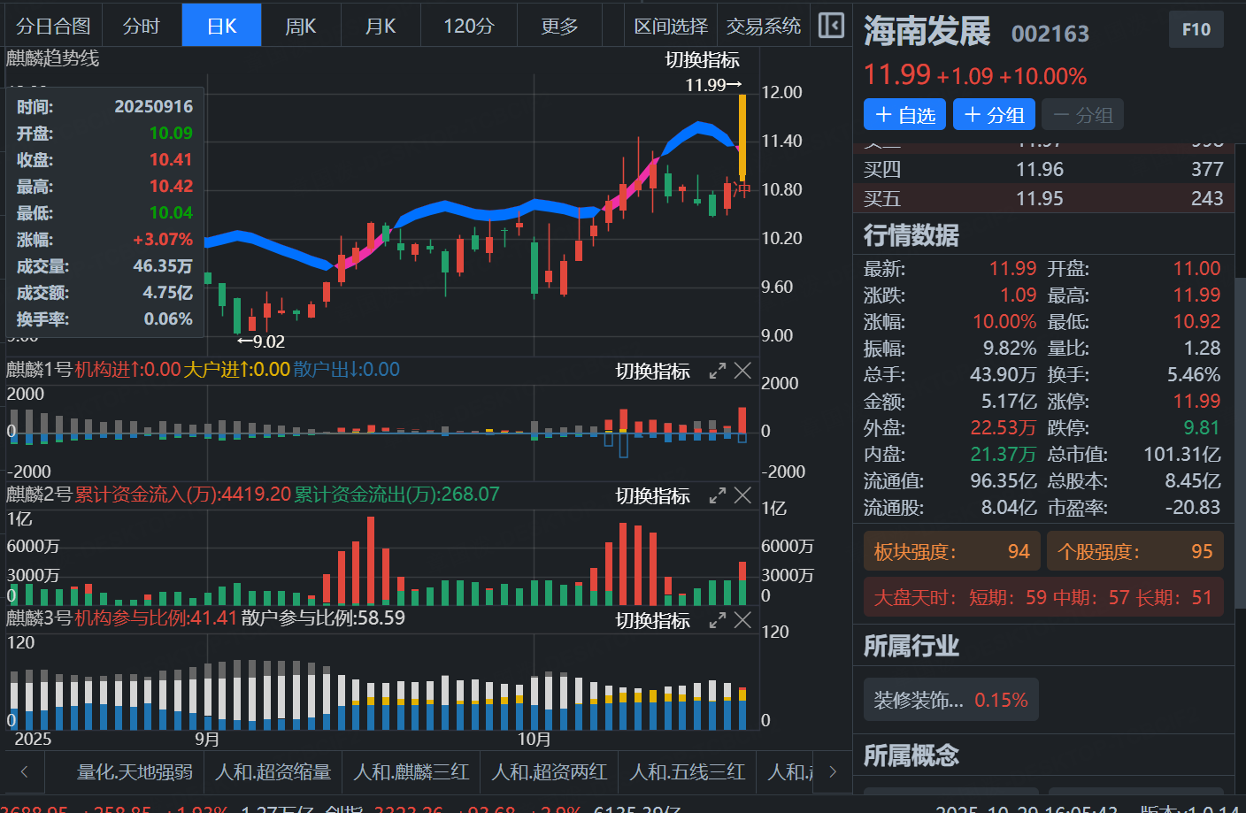Viewport: 1246px width, 813px height.
Task: Add stock with 自选 button
Action: pyautogui.click(x=904, y=115)
